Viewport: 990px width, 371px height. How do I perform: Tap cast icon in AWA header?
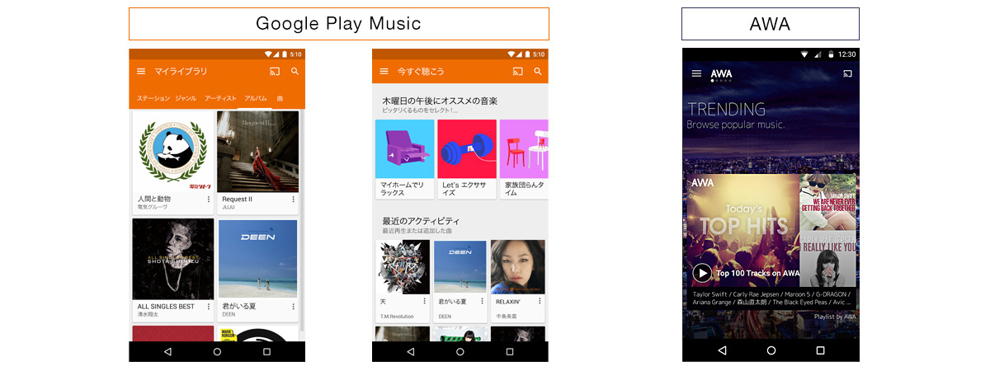tap(847, 73)
